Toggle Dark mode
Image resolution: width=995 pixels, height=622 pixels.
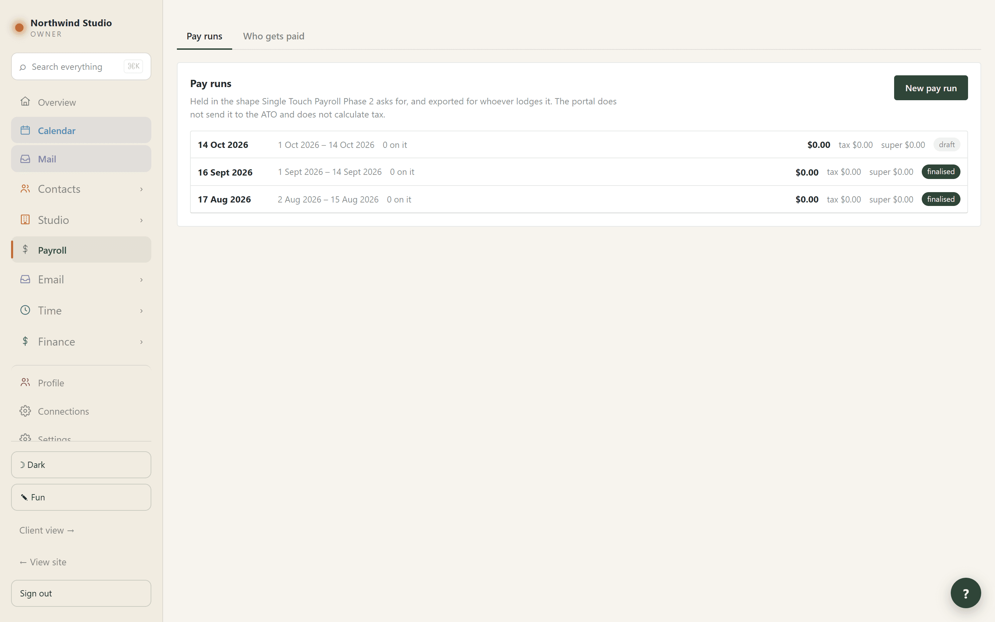coord(81,465)
